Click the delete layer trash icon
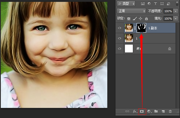The height and width of the screenshot is (118, 180). click(170, 111)
